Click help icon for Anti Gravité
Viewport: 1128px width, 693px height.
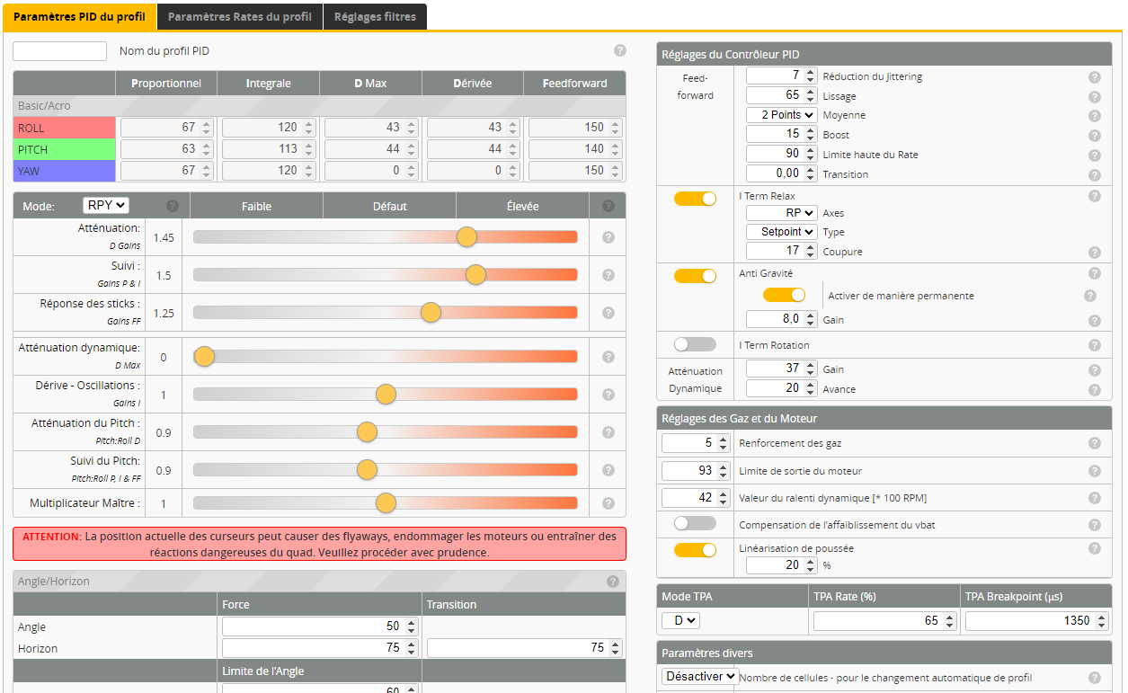coord(1094,273)
